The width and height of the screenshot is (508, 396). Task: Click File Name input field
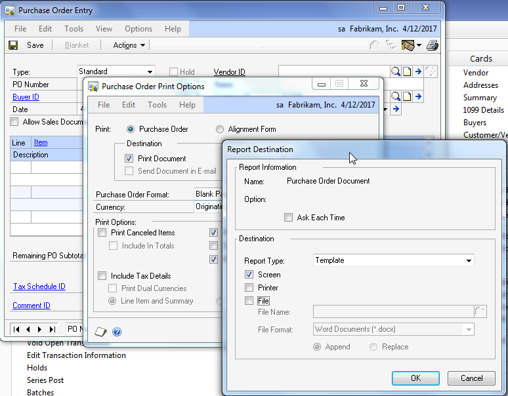coord(393,311)
